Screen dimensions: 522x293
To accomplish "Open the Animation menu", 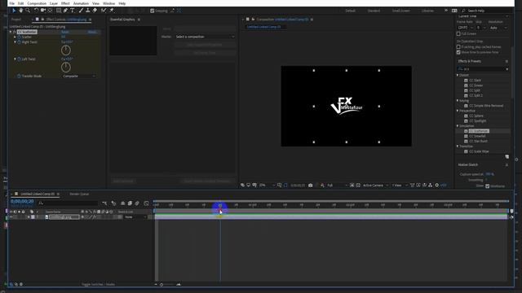I will click(x=81, y=3).
